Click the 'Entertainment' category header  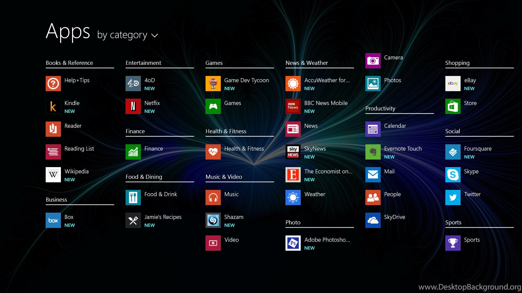(143, 63)
